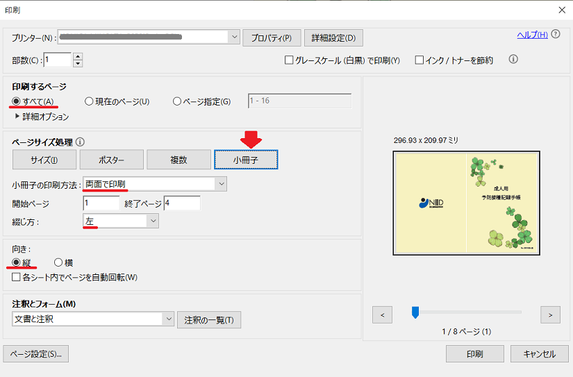The height and width of the screenshot is (377, 573).
Task: Select the すべて radio button
Action: click(x=16, y=101)
